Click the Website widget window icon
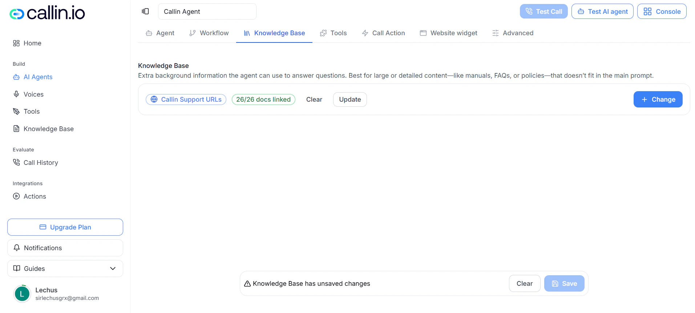The image size is (695, 313). (423, 33)
